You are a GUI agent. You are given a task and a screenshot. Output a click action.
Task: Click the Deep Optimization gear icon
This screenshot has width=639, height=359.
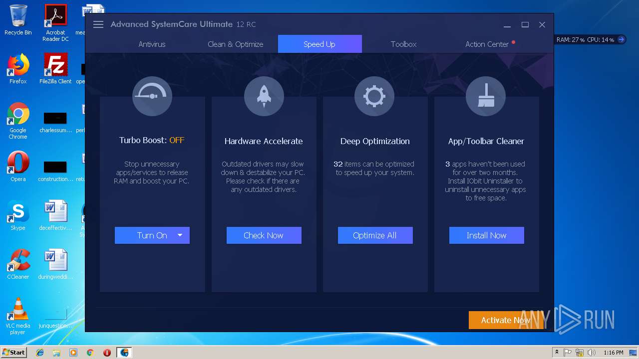click(374, 96)
